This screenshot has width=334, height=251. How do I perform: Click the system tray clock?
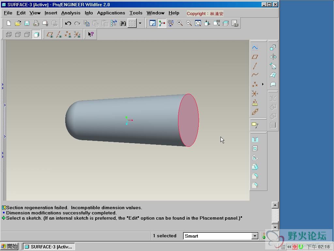318,247
